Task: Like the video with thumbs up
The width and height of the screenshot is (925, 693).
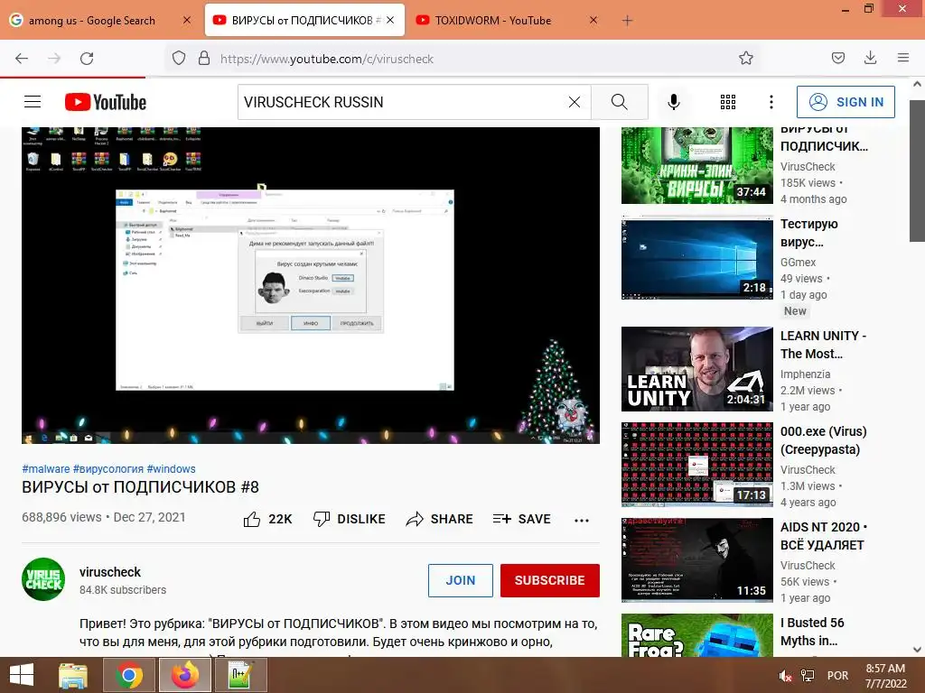Action: coord(267,519)
